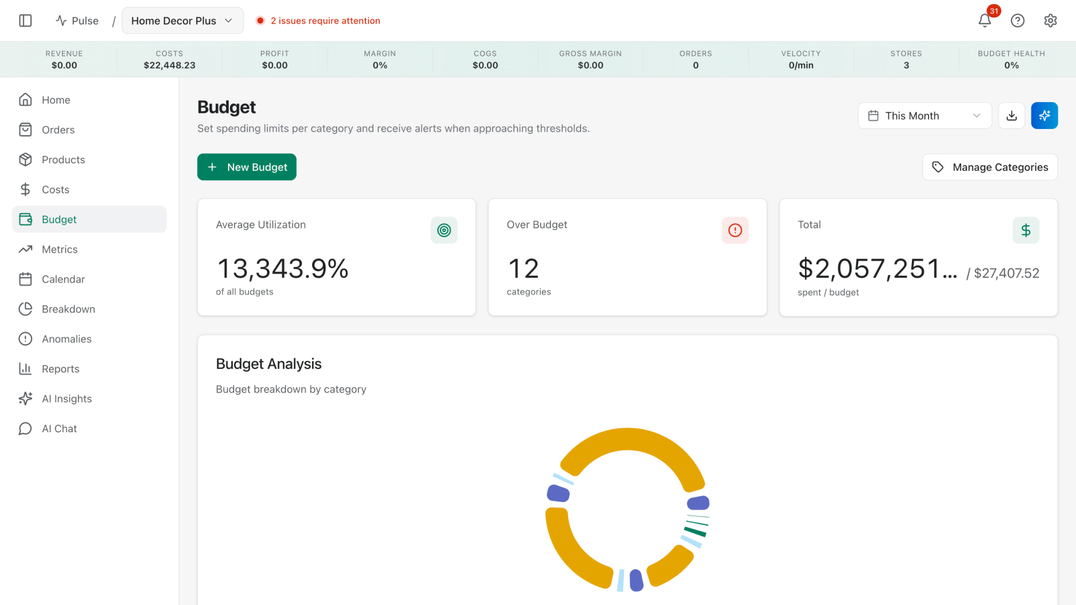Image resolution: width=1076 pixels, height=605 pixels.
Task: Open the notifications bell
Action: click(x=985, y=21)
